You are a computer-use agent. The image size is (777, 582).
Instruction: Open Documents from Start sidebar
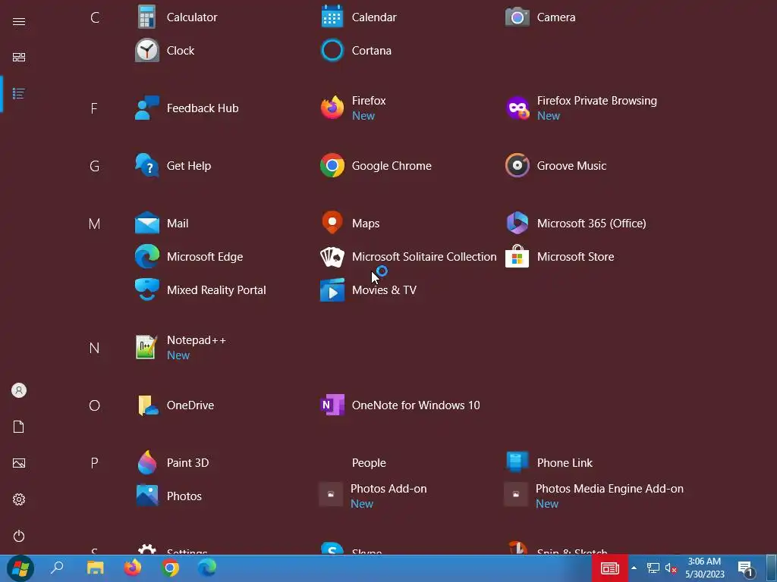(19, 427)
